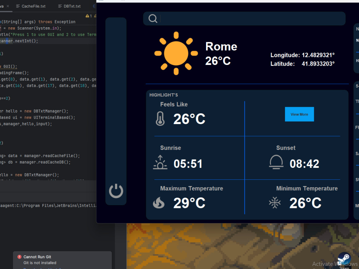Click the search magnifier icon
359x269 pixels.
coord(153,19)
